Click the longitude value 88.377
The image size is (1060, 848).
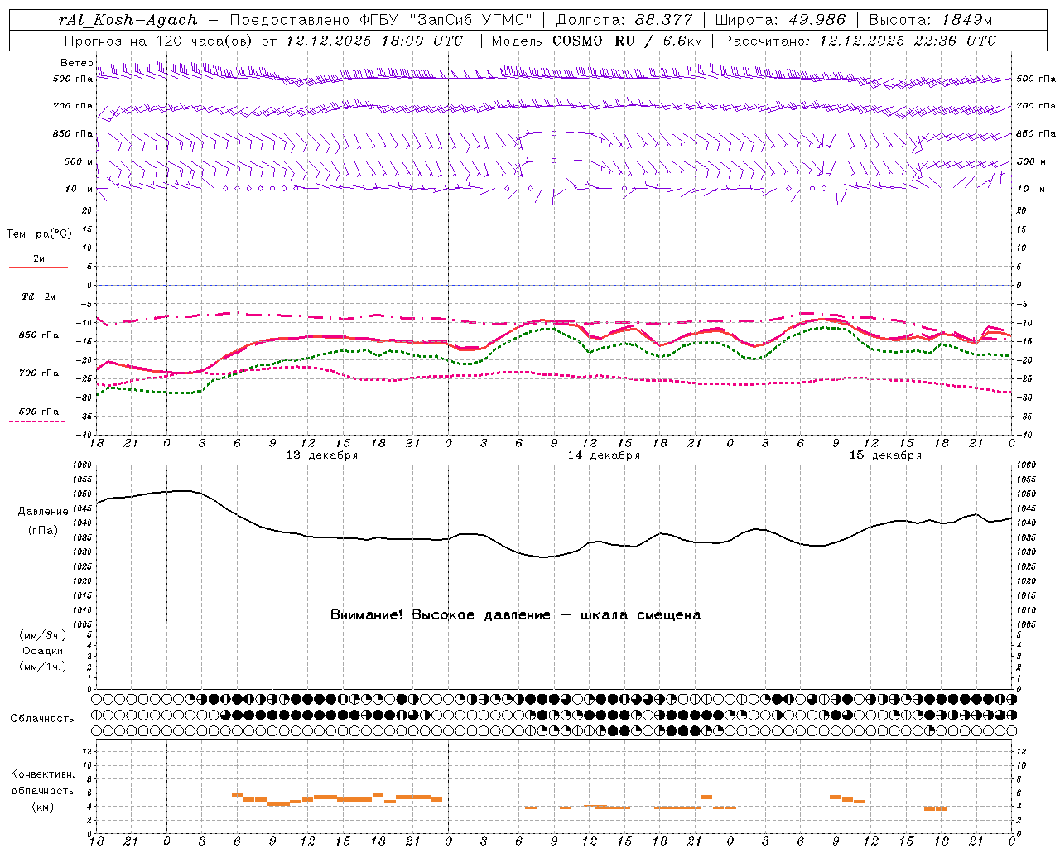664,20
